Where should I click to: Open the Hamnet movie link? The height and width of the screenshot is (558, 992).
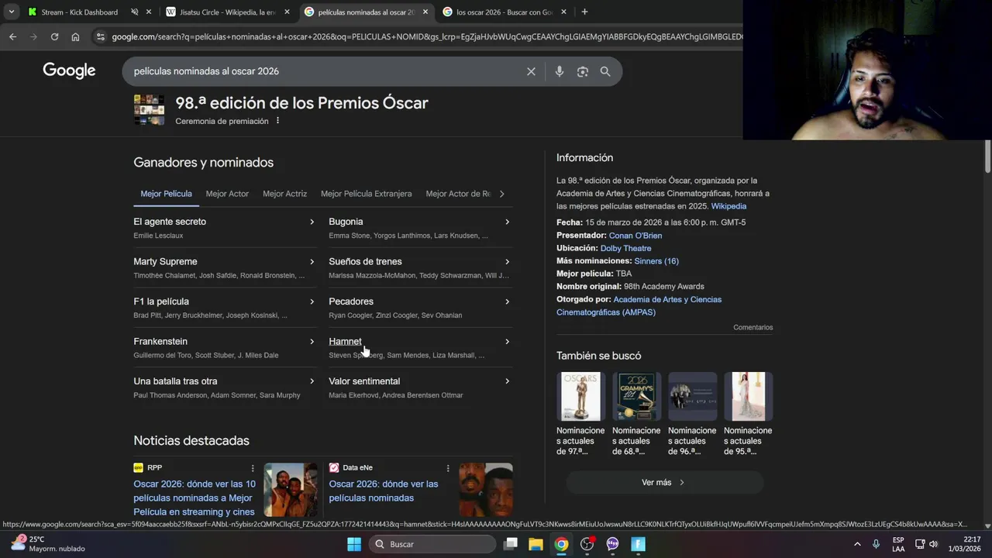click(x=345, y=342)
